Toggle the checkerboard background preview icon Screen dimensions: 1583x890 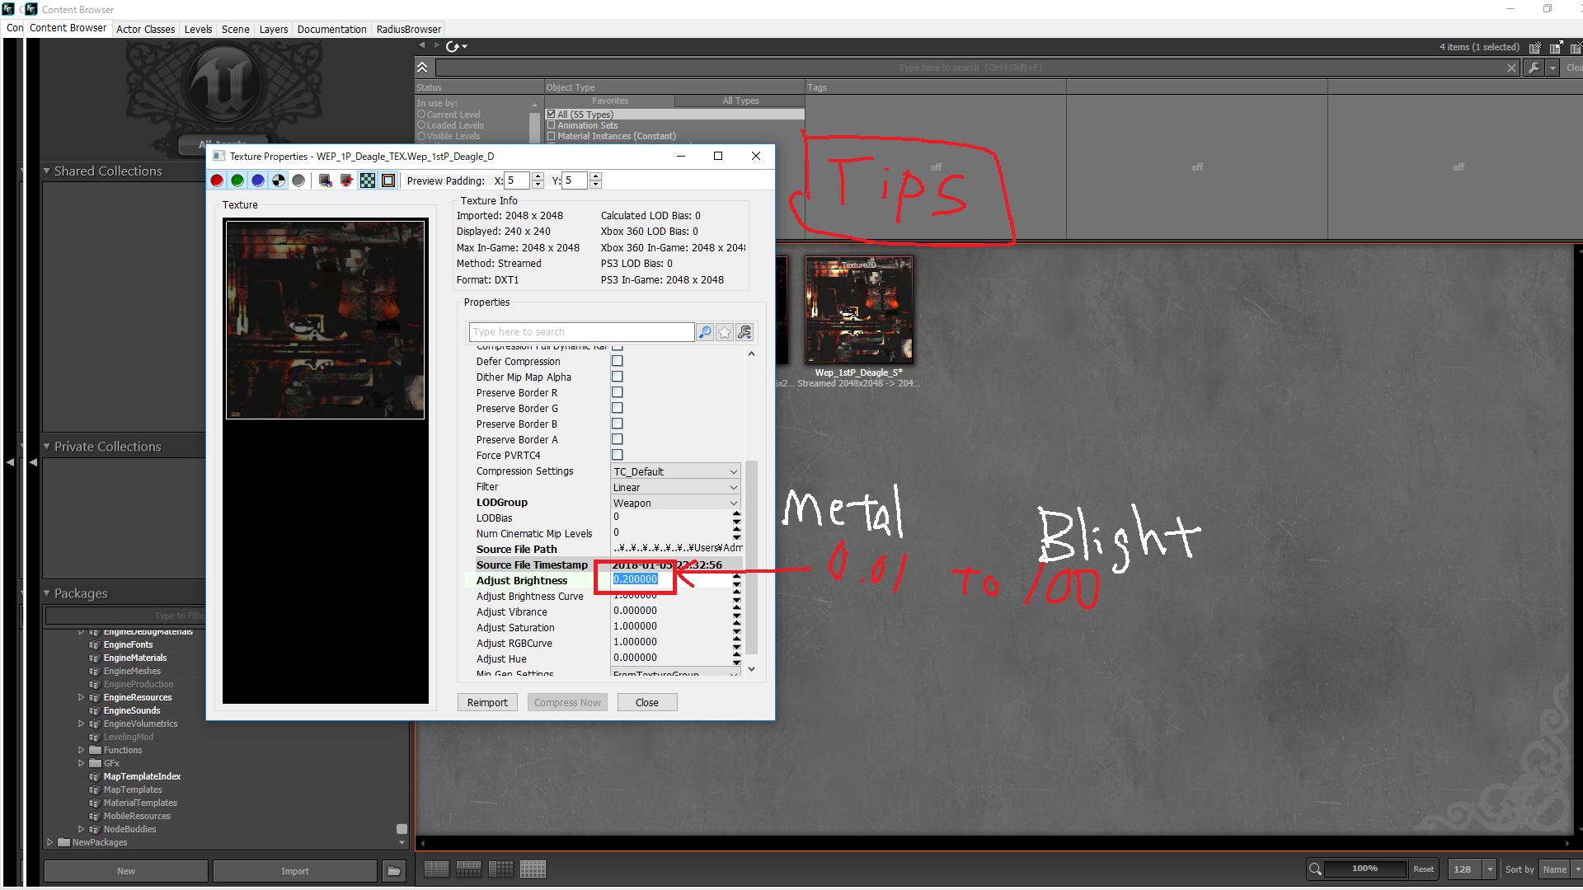pos(368,180)
